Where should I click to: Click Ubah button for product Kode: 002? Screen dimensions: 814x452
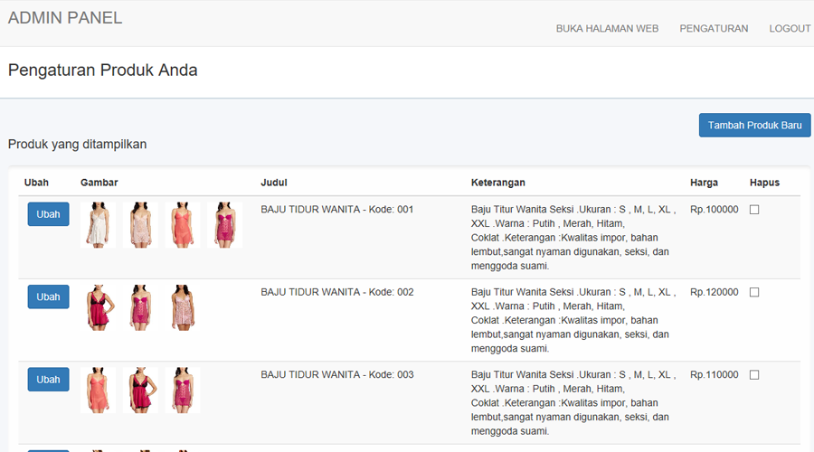48,297
